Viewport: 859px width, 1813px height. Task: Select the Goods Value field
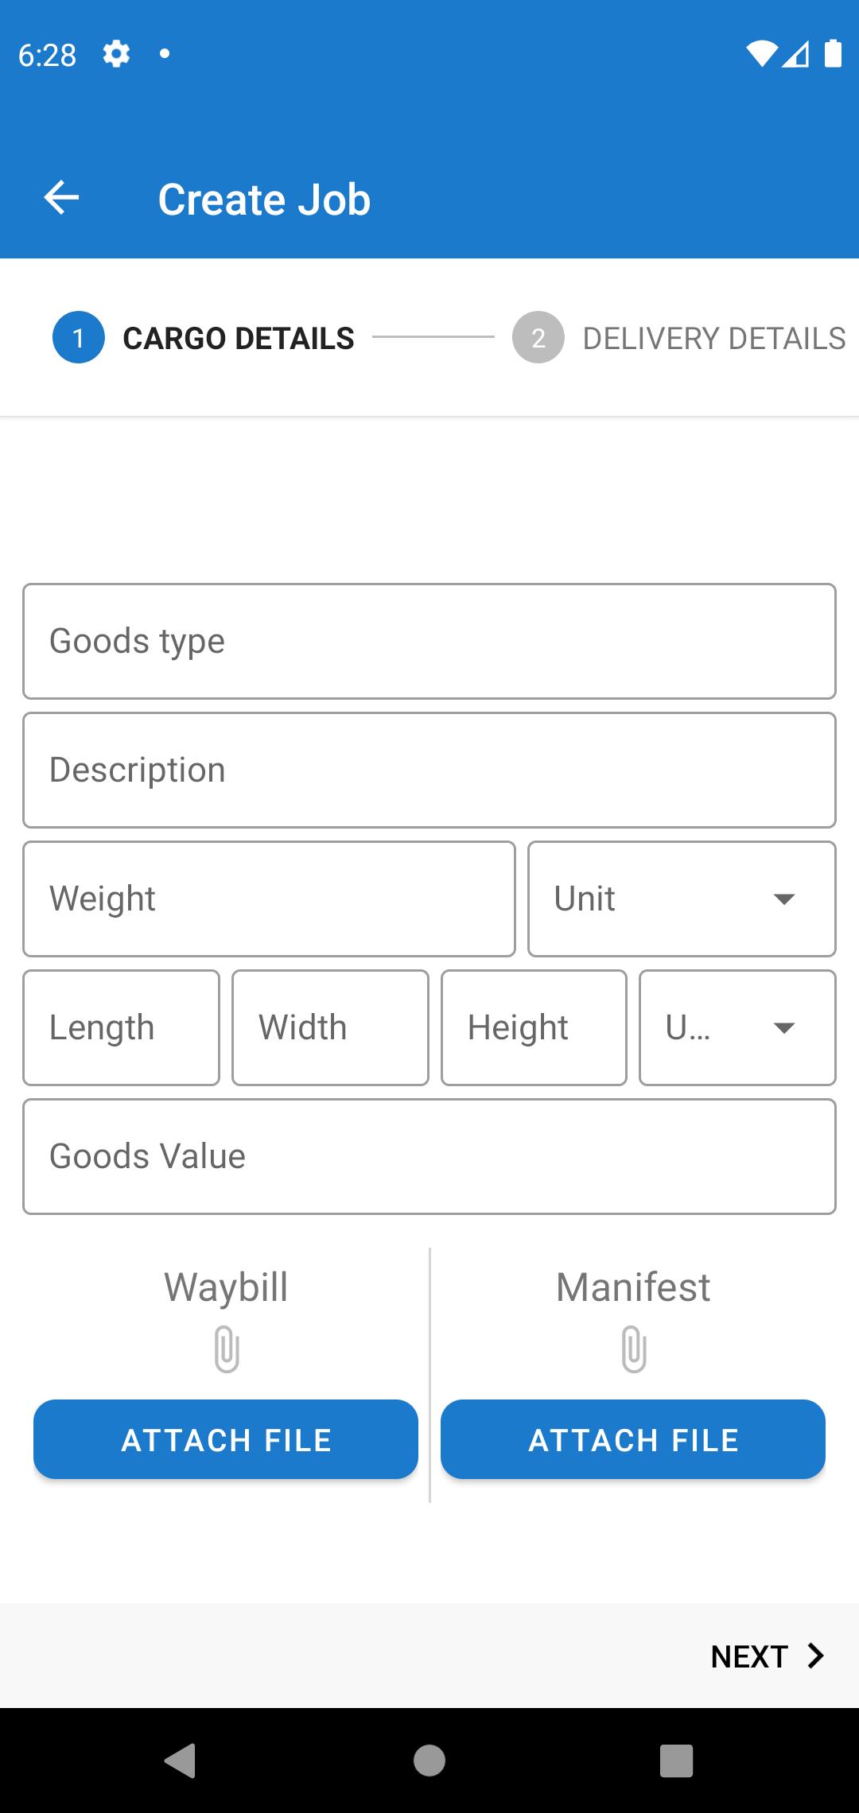(x=429, y=1156)
